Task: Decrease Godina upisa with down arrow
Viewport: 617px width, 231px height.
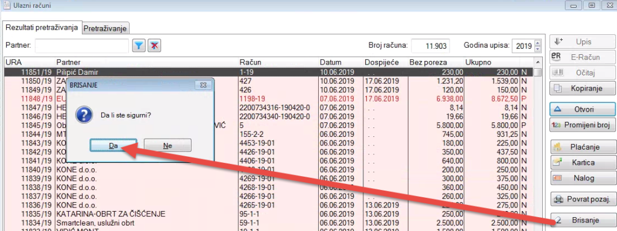Action: click(538, 49)
